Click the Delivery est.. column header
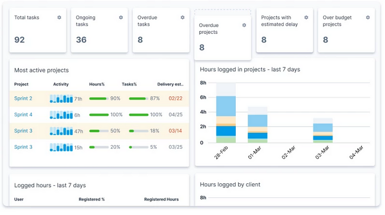This screenshot has height=215, width=385. (x=170, y=84)
